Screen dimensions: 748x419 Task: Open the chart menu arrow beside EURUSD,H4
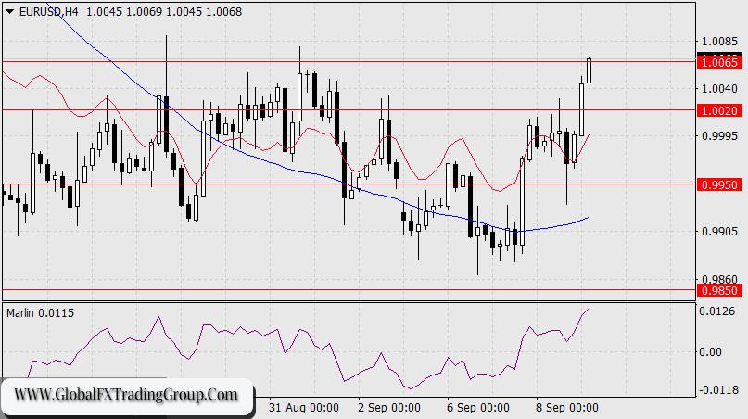tap(9, 12)
